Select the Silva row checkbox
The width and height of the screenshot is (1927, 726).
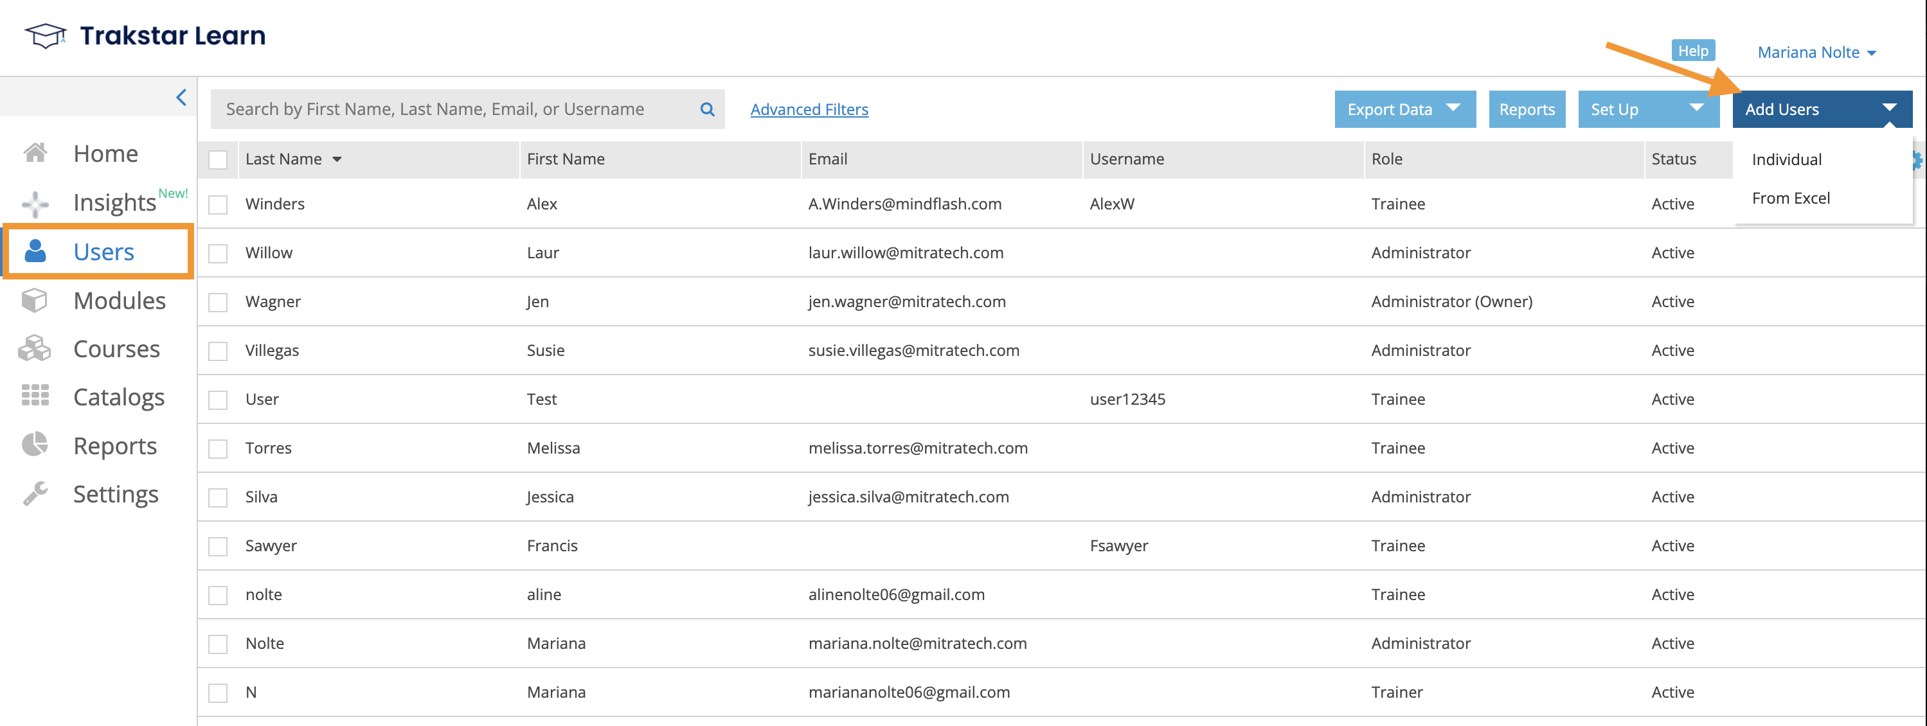(x=218, y=497)
